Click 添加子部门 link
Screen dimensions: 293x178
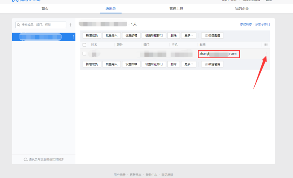[x=262, y=24]
